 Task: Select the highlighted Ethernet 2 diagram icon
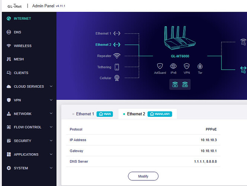click(x=117, y=45)
